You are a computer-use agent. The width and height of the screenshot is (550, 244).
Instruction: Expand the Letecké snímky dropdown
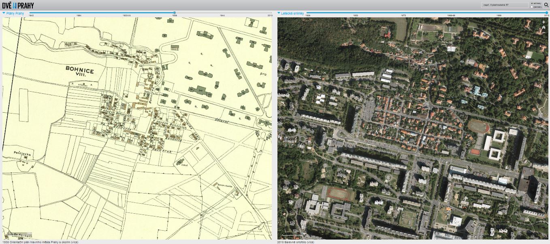coord(279,13)
